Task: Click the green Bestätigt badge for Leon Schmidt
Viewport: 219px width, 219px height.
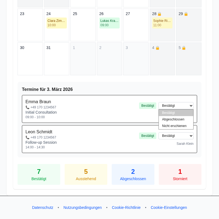Action: tap(148, 136)
